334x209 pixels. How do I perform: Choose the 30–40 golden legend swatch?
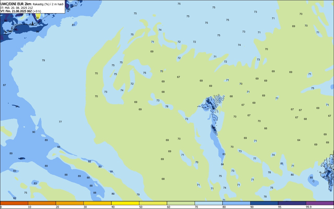97,203
